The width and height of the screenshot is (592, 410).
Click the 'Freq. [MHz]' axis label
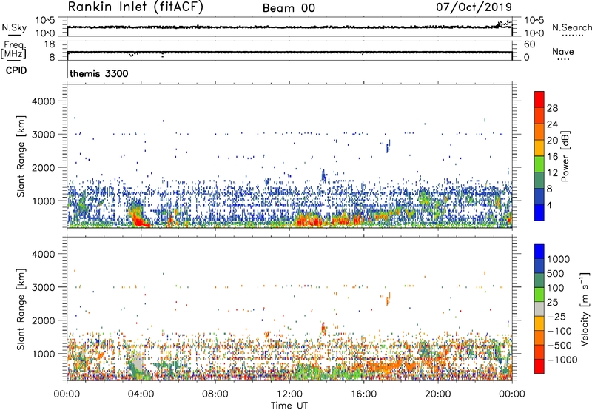(x=13, y=50)
